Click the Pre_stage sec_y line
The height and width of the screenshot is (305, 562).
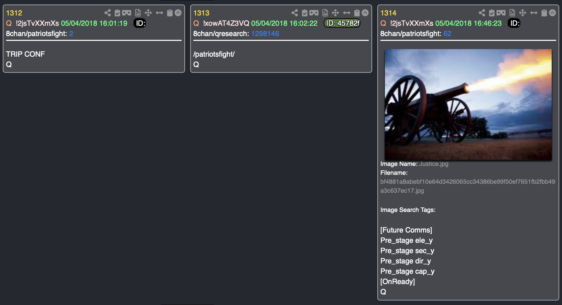click(x=407, y=251)
